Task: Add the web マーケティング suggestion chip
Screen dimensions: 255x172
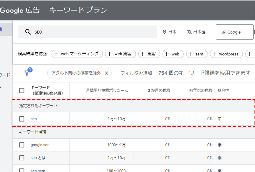Action: 77,54
